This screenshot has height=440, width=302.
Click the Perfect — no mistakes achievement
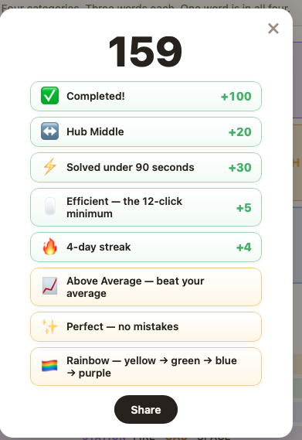point(146,327)
